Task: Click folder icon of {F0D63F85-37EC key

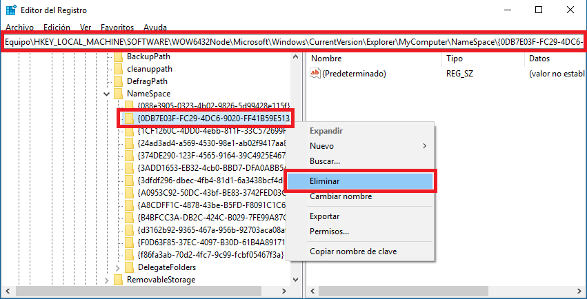Action: tap(129, 242)
